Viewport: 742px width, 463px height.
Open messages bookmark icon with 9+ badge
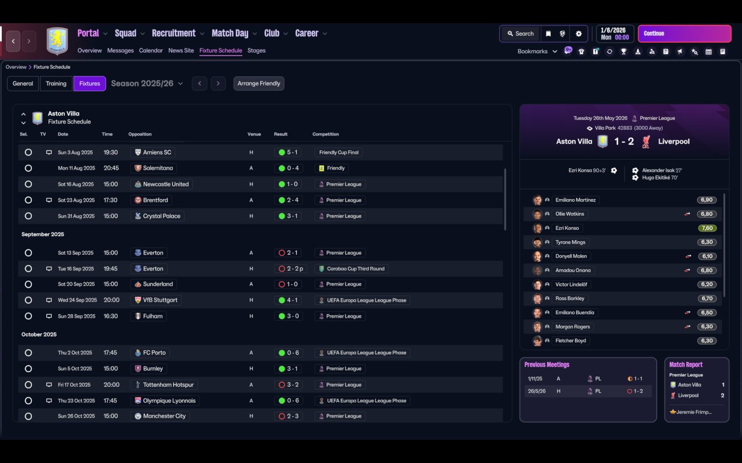pyautogui.click(x=568, y=51)
